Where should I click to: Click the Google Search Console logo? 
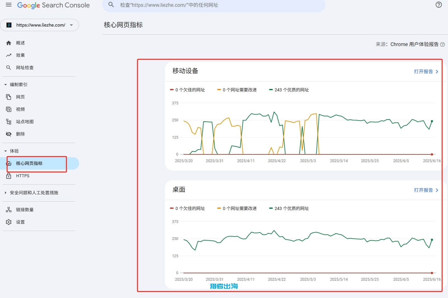[53, 5]
